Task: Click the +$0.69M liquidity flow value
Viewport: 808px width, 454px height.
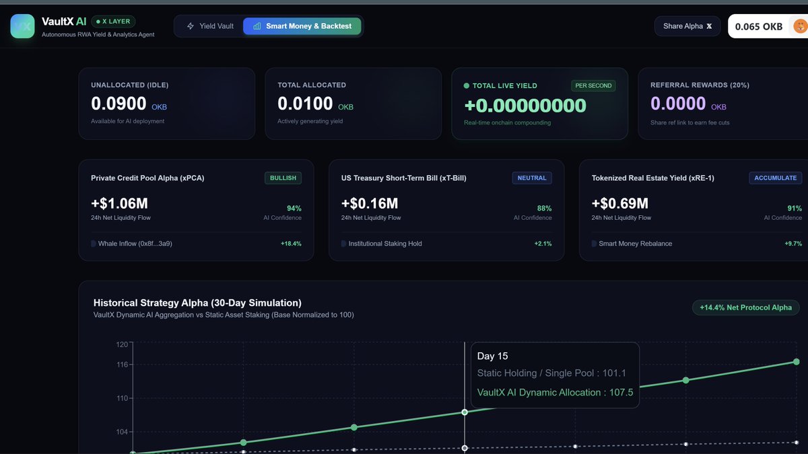Action: 620,203
